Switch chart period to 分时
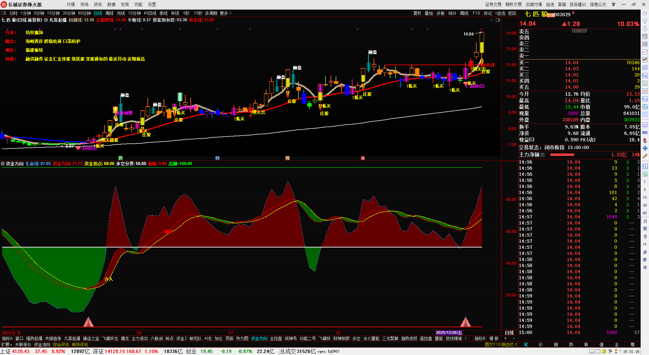This screenshot has height=355, width=649. pos(13,13)
